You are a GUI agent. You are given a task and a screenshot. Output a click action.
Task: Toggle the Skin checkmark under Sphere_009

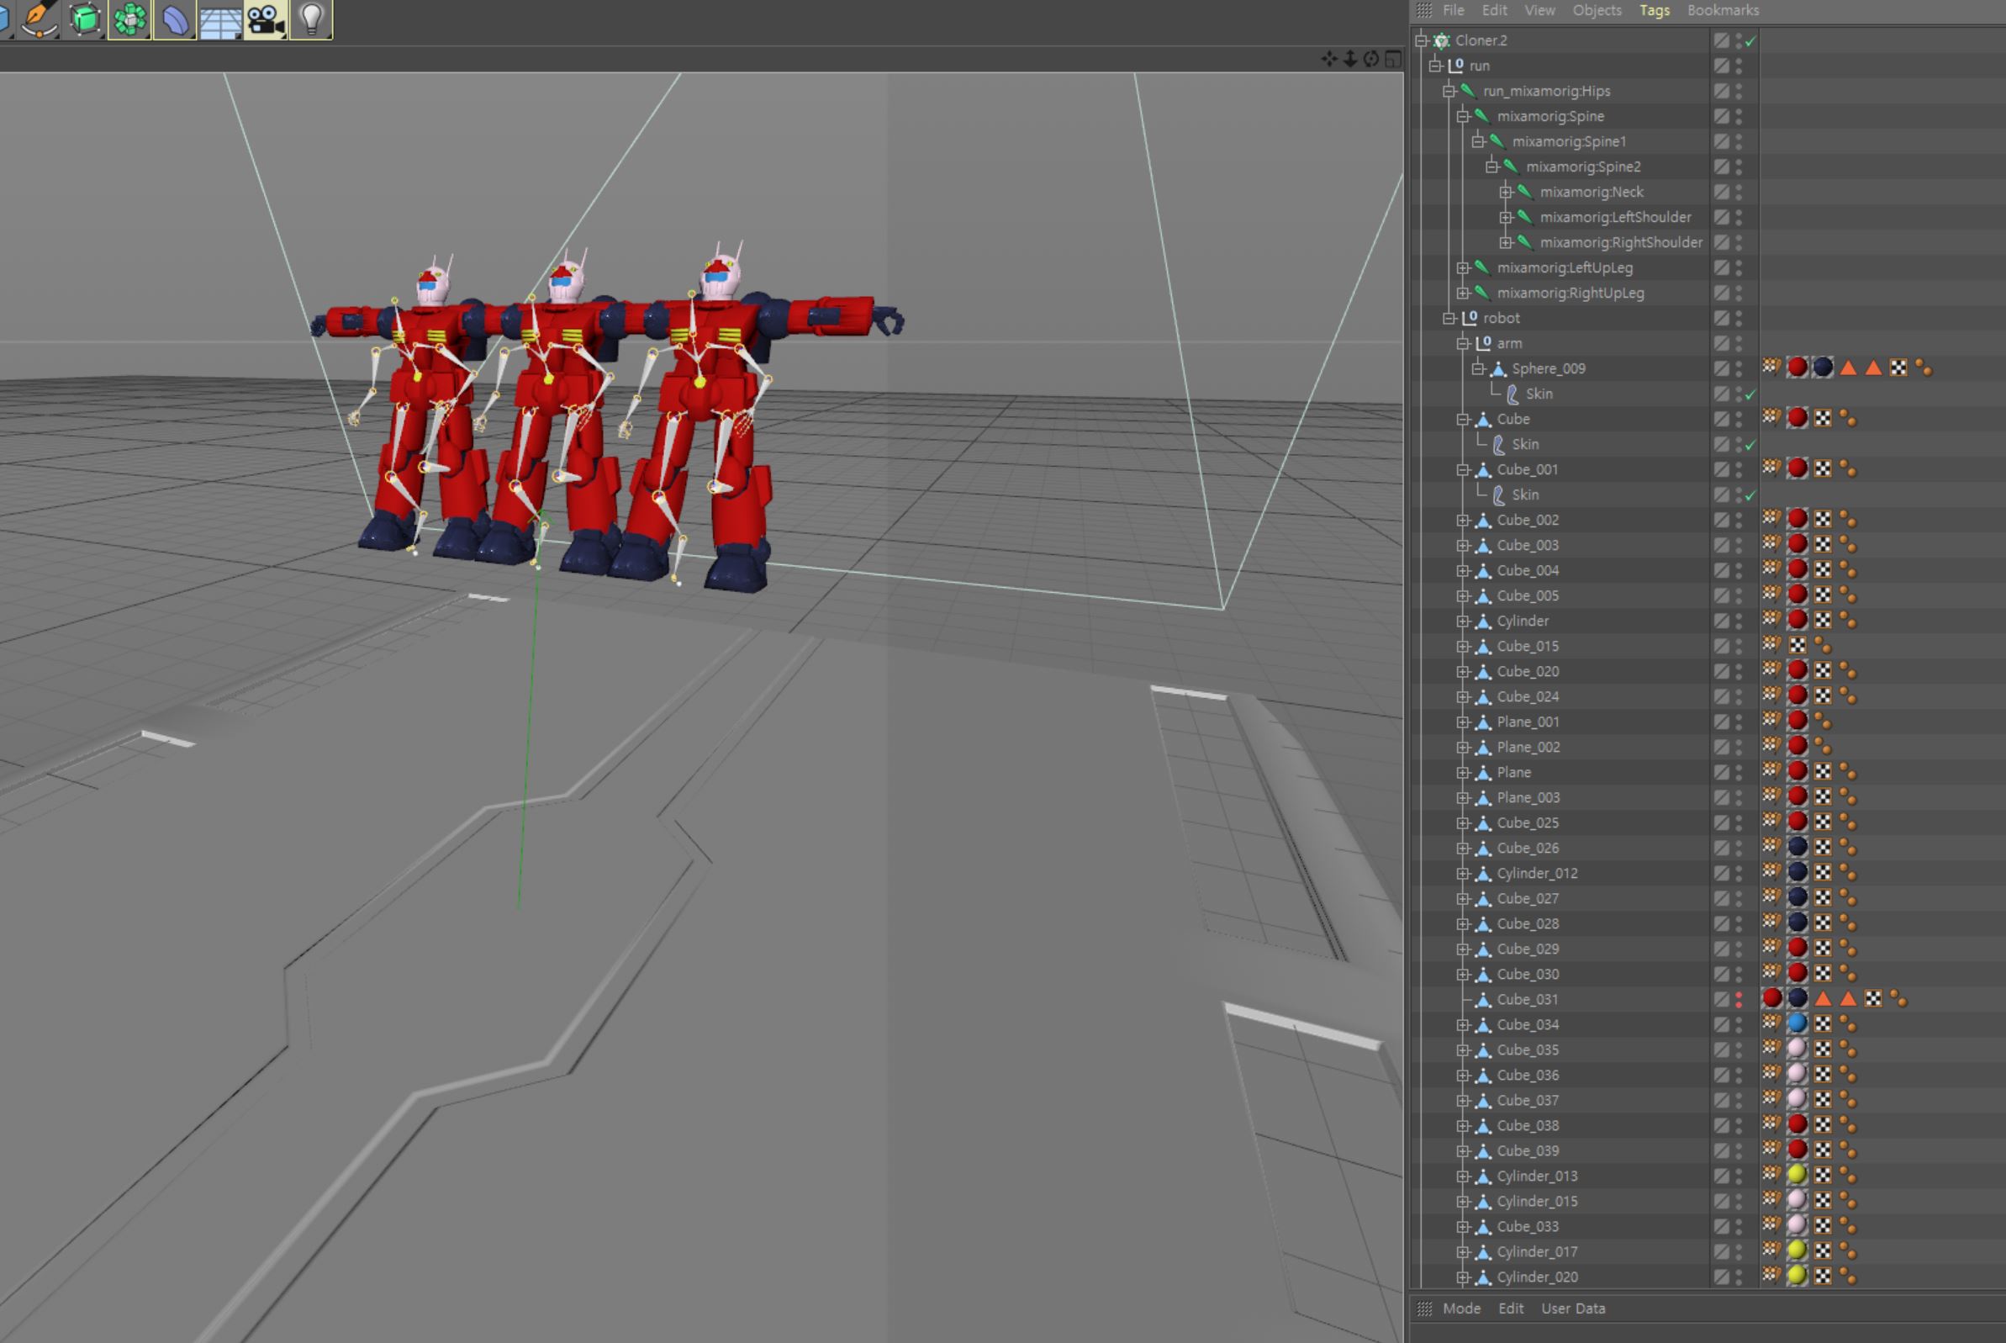coord(1750,395)
